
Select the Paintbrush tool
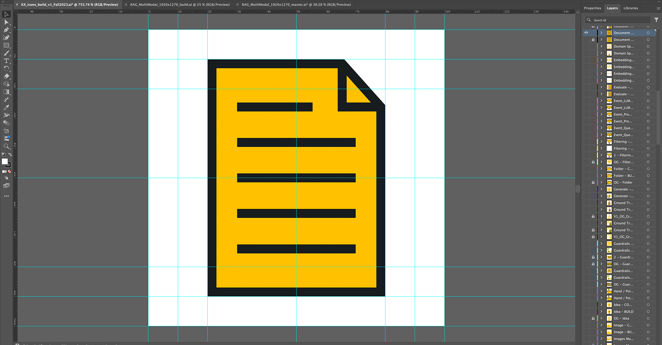coord(6,53)
